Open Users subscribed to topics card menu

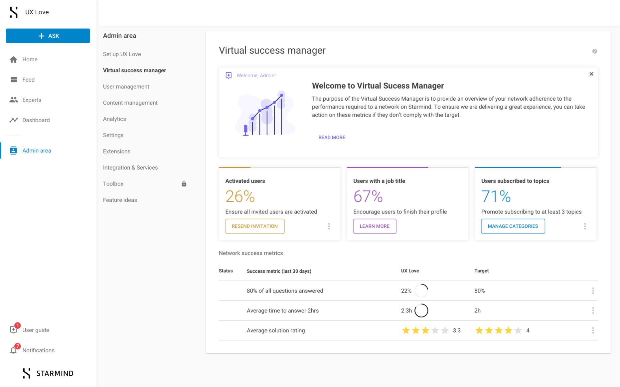[585, 226]
